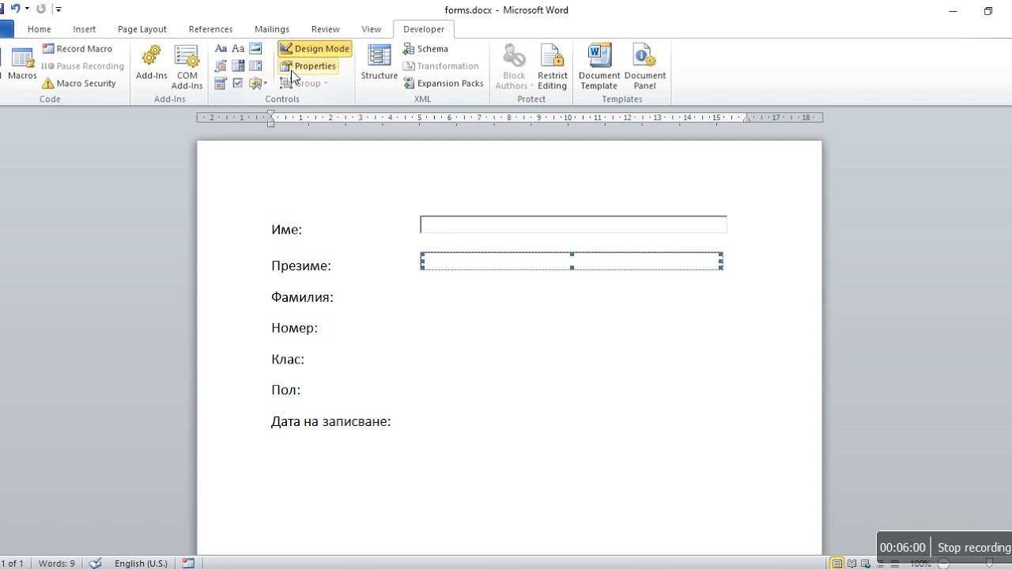Click the right indent marker on ruler
Image resolution: width=1012 pixels, height=569 pixels.
coord(747,119)
